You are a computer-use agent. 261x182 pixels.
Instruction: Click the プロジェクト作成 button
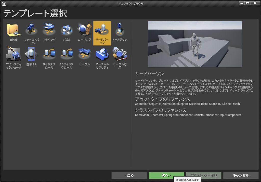coord(203,175)
